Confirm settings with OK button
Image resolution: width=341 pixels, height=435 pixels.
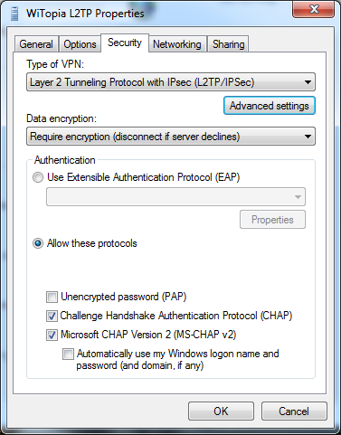coord(221,411)
